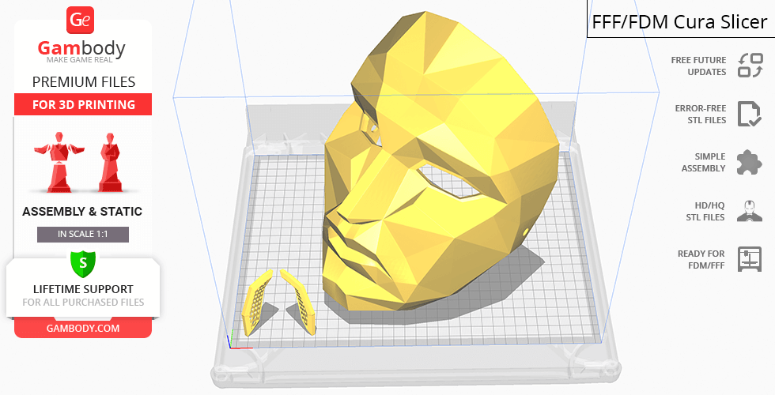775x395 pixels.
Task: Click the HD/HQ Iron Man bust icon
Action: tap(750, 211)
